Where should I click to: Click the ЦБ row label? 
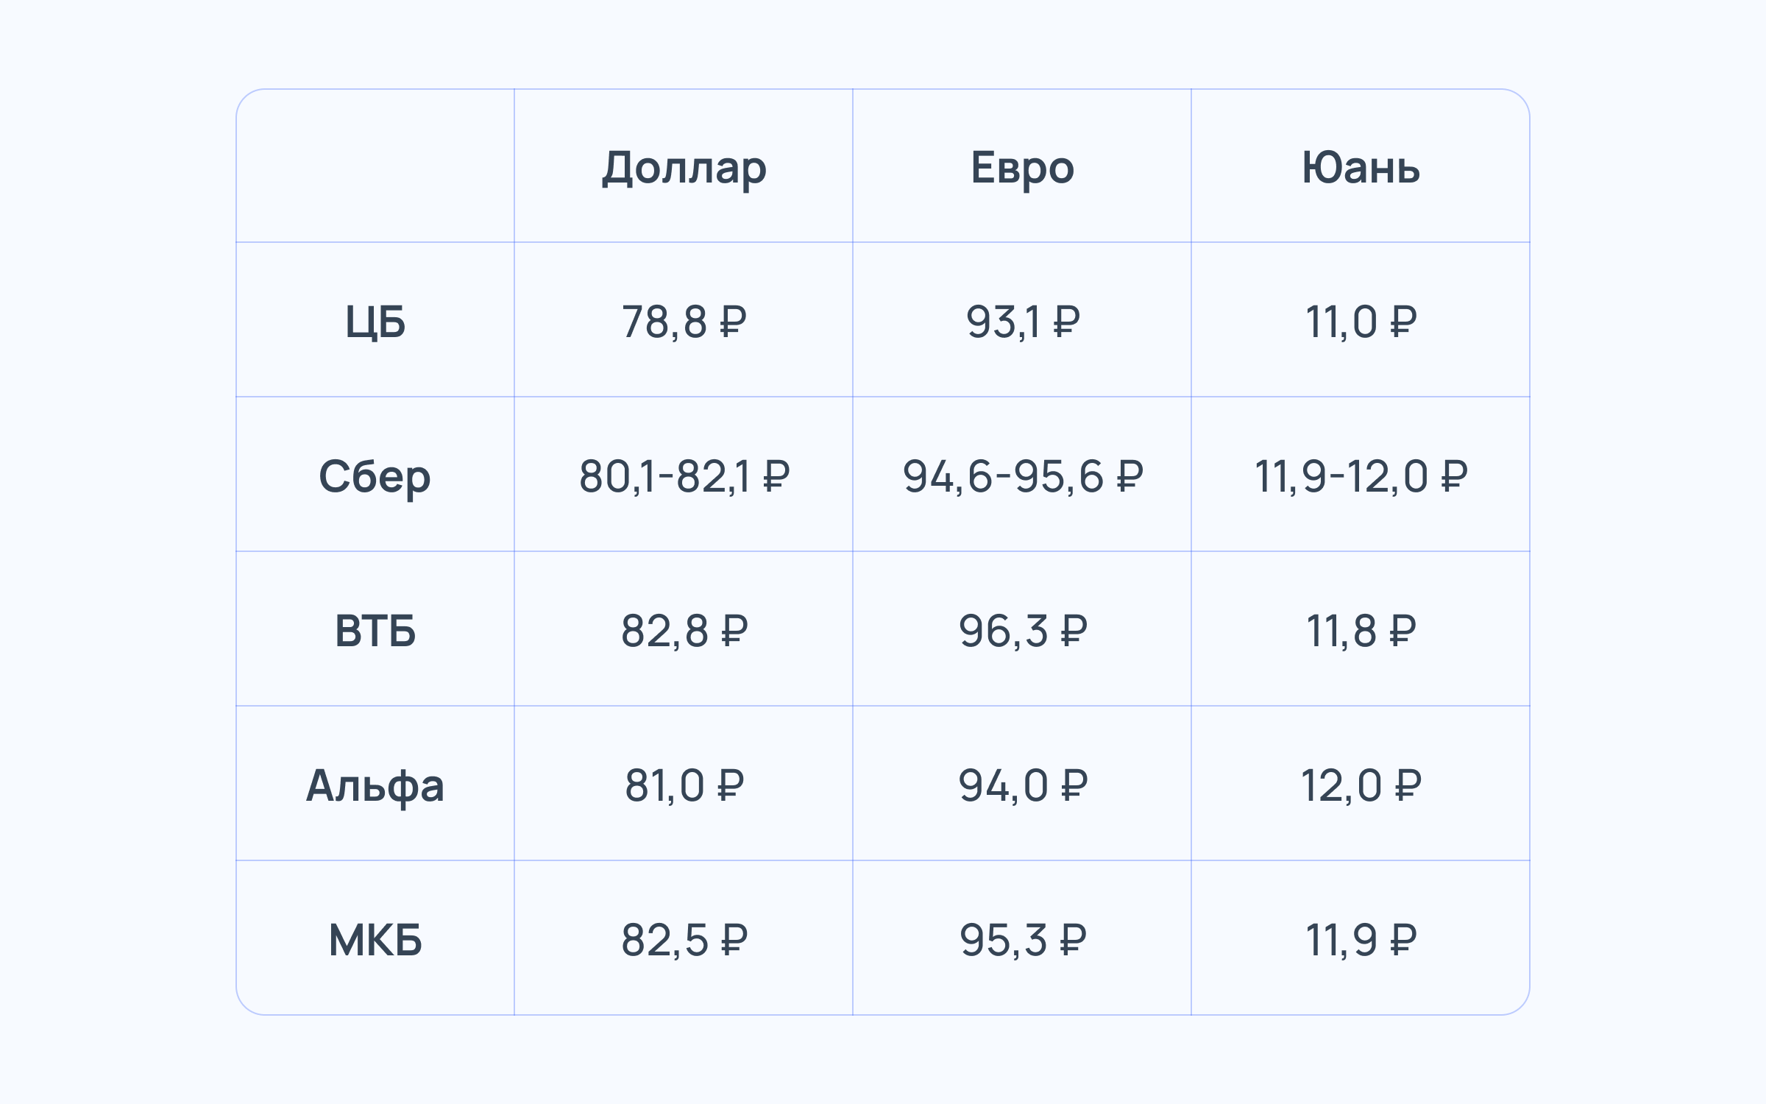click(x=375, y=322)
